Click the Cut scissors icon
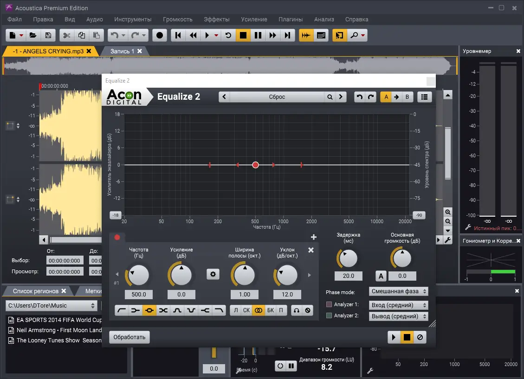This screenshot has height=379, width=524. point(66,35)
